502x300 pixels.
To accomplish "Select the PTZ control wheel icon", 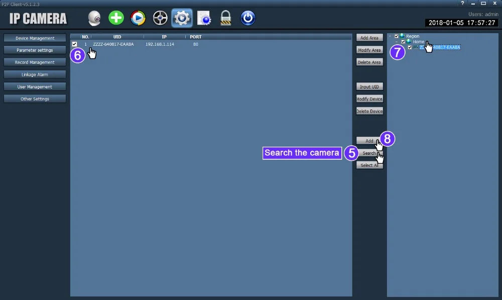I will point(160,18).
